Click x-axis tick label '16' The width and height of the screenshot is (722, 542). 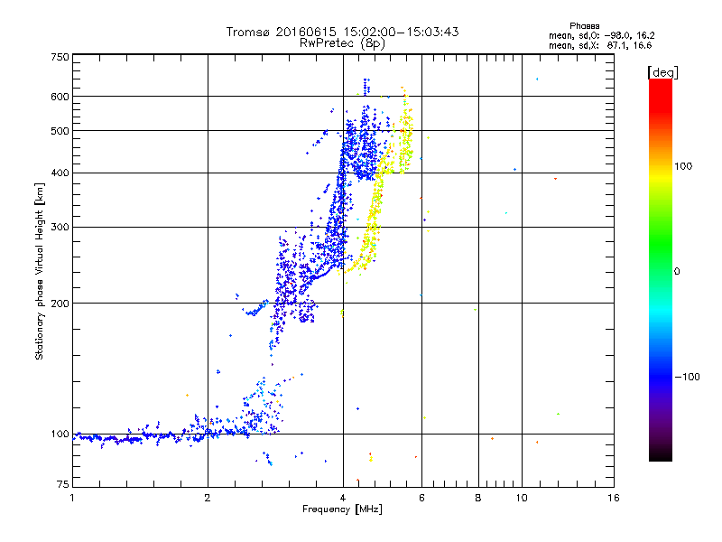tap(614, 498)
